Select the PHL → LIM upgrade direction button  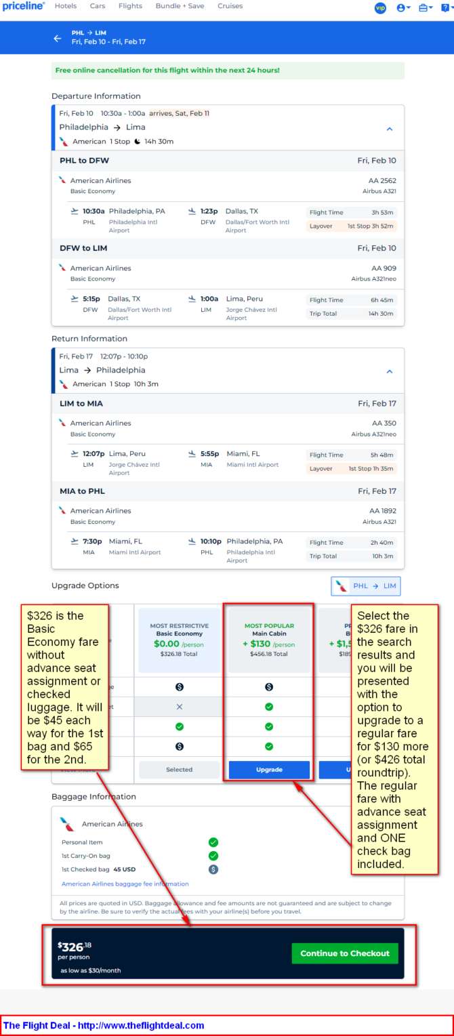pos(366,586)
